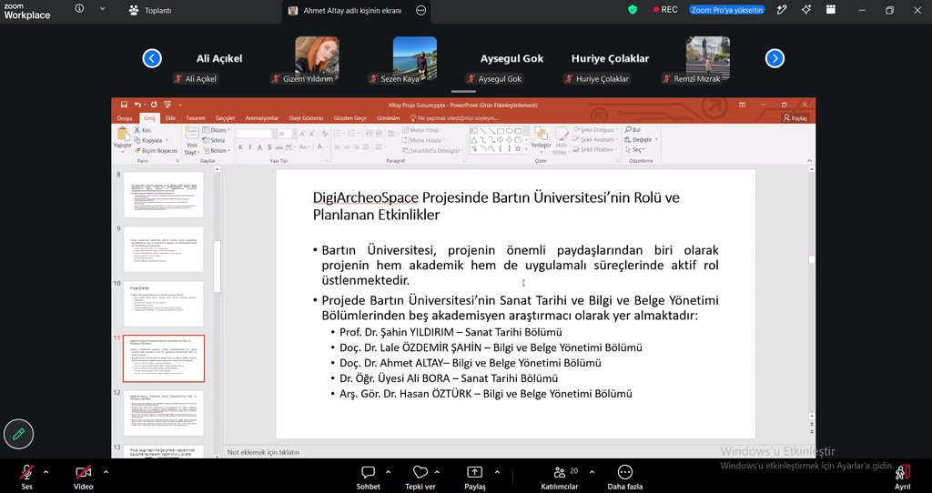932x493 pixels.
Task: Click the Sıfırla reset slide button
Action: coord(214,140)
